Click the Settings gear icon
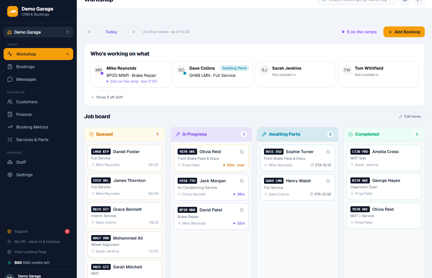Image resolution: width=432 pixels, height=278 pixels. click(x=10, y=175)
